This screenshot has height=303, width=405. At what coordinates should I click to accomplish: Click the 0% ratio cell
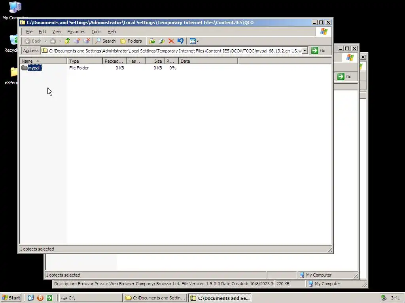[x=173, y=68]
